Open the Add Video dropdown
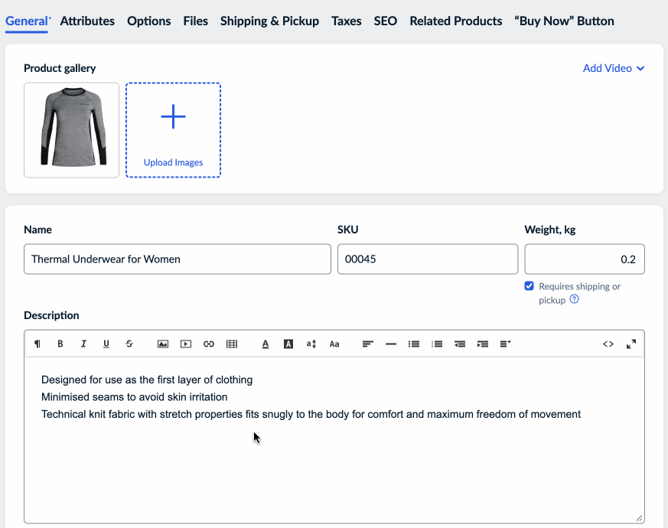 tap(614, 68)
